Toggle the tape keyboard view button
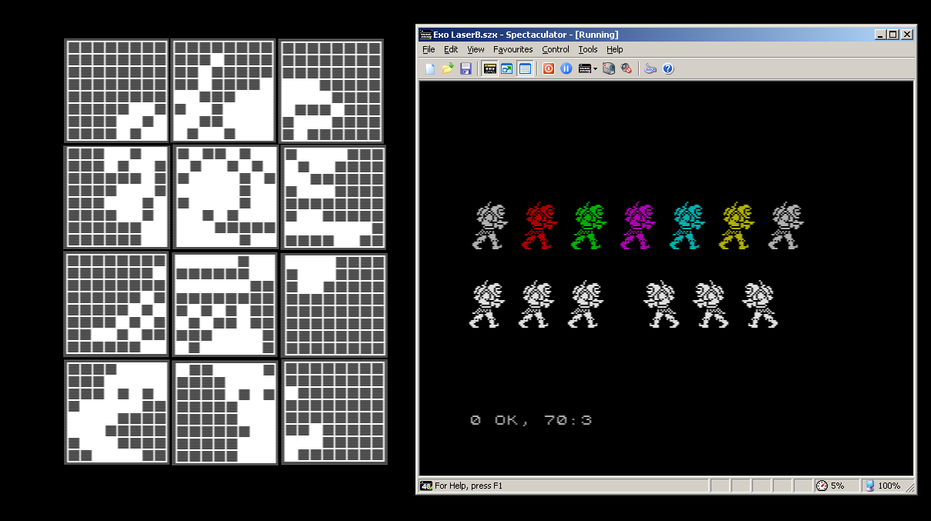 pos(489,68)
